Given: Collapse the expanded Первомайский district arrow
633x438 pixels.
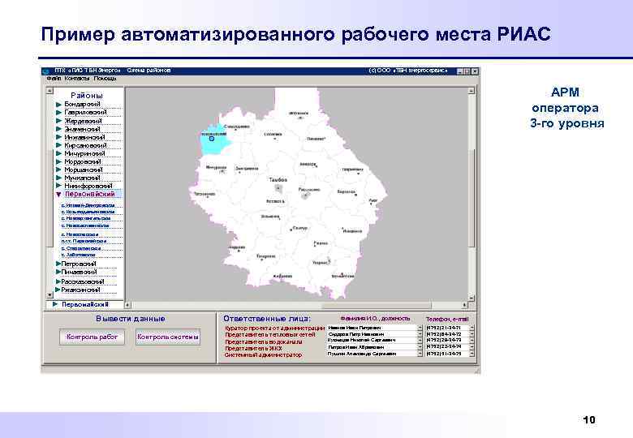Looking at the screenshot, I should [x=58, y=195].
